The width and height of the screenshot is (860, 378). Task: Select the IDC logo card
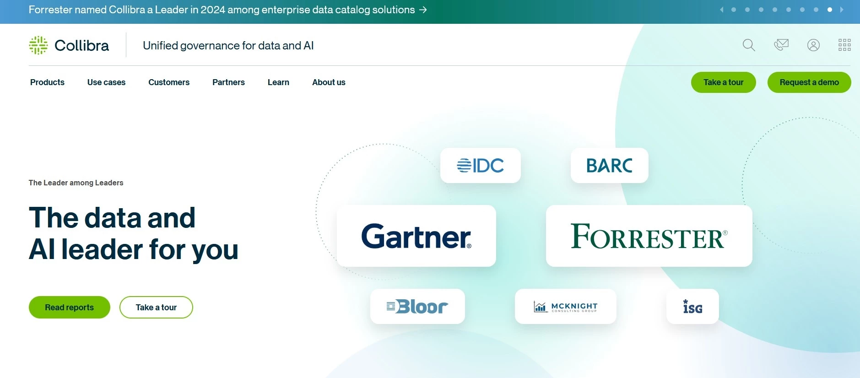(x=480, y=165)
